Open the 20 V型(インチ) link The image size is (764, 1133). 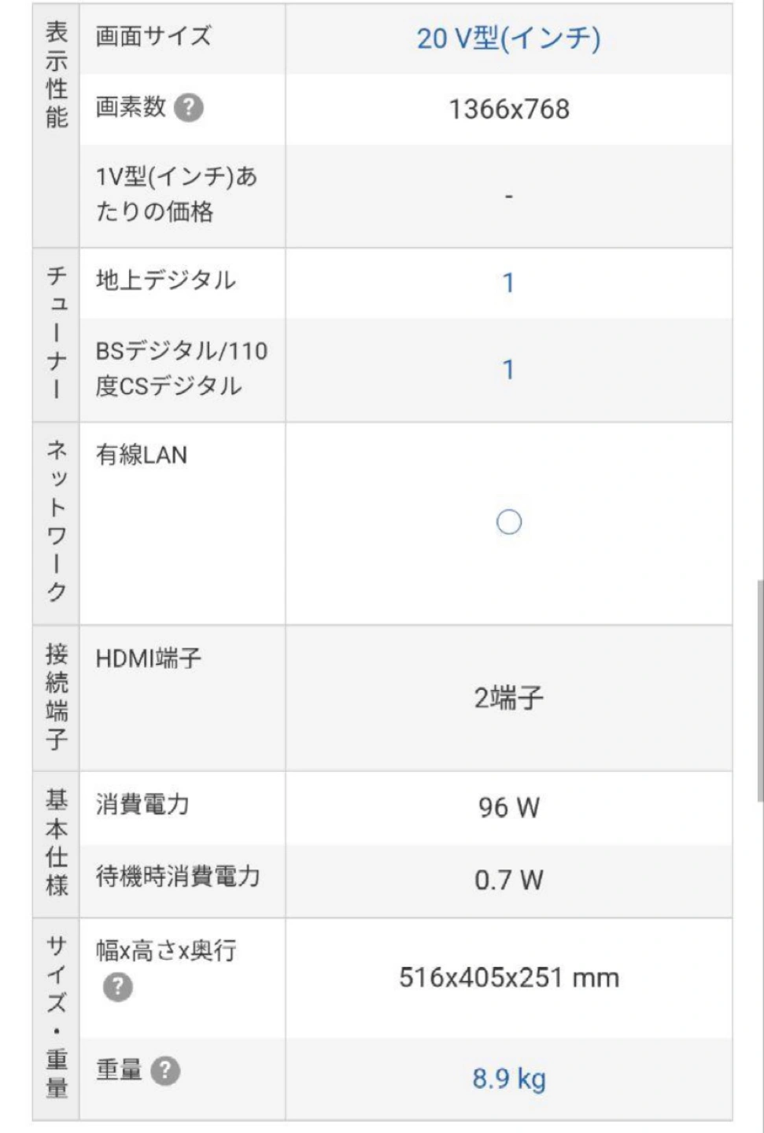tap(508, 38)
